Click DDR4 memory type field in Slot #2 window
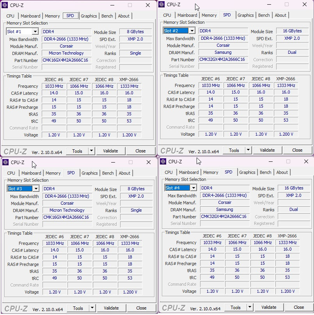This screenshot has width=314, height=315. click(223, 31)
